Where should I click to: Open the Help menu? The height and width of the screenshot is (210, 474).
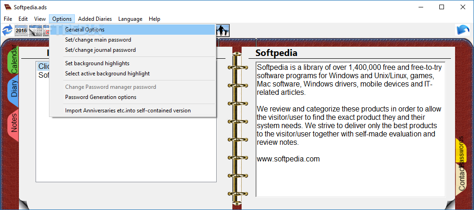point(154,19)
